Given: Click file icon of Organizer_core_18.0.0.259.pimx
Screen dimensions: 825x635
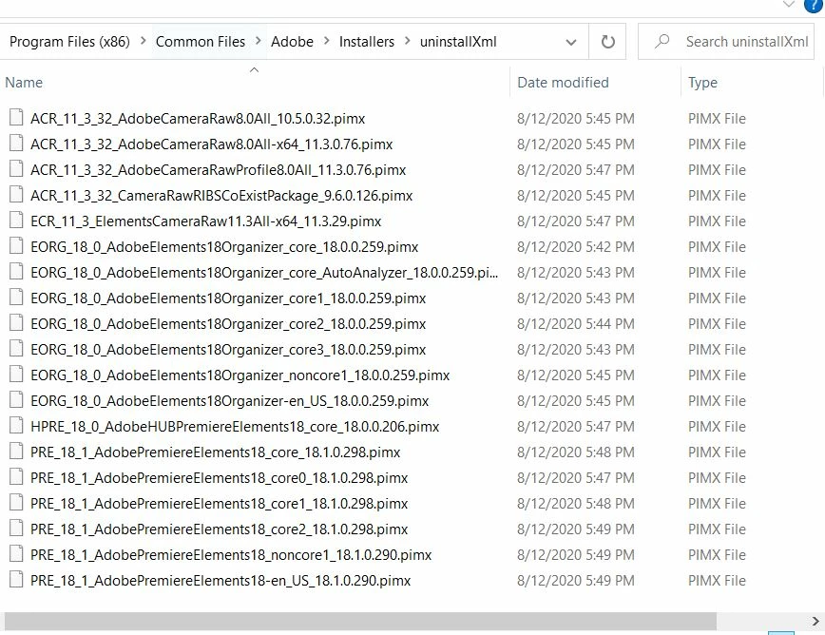Looking at the screenshot, I should pos(16,245).
